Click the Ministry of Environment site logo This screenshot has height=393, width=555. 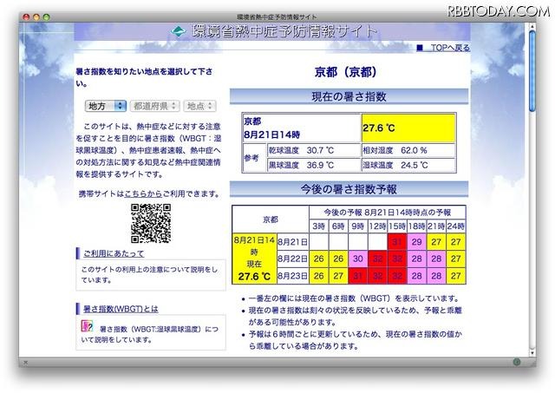(x=177, y=33)
